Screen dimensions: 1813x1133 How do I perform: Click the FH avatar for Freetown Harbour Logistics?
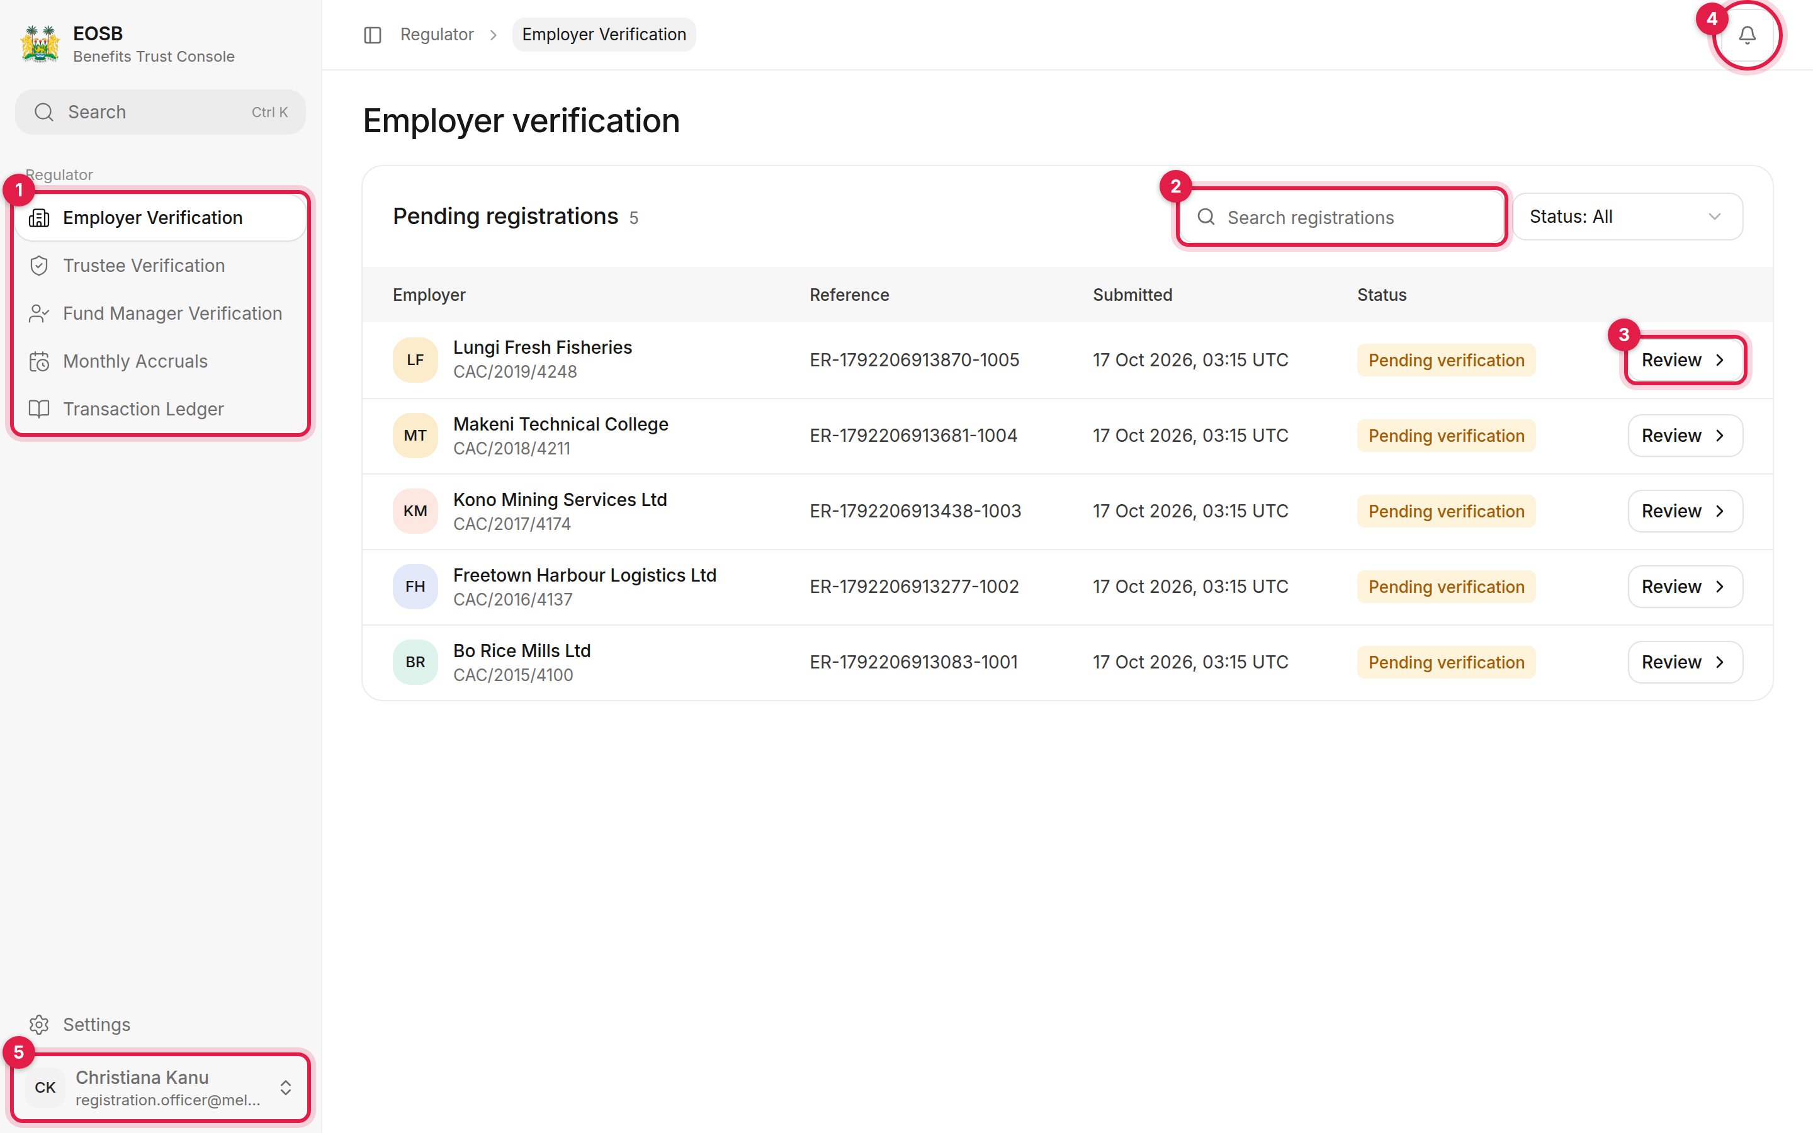pyautogui.click(x=415, y=587)
